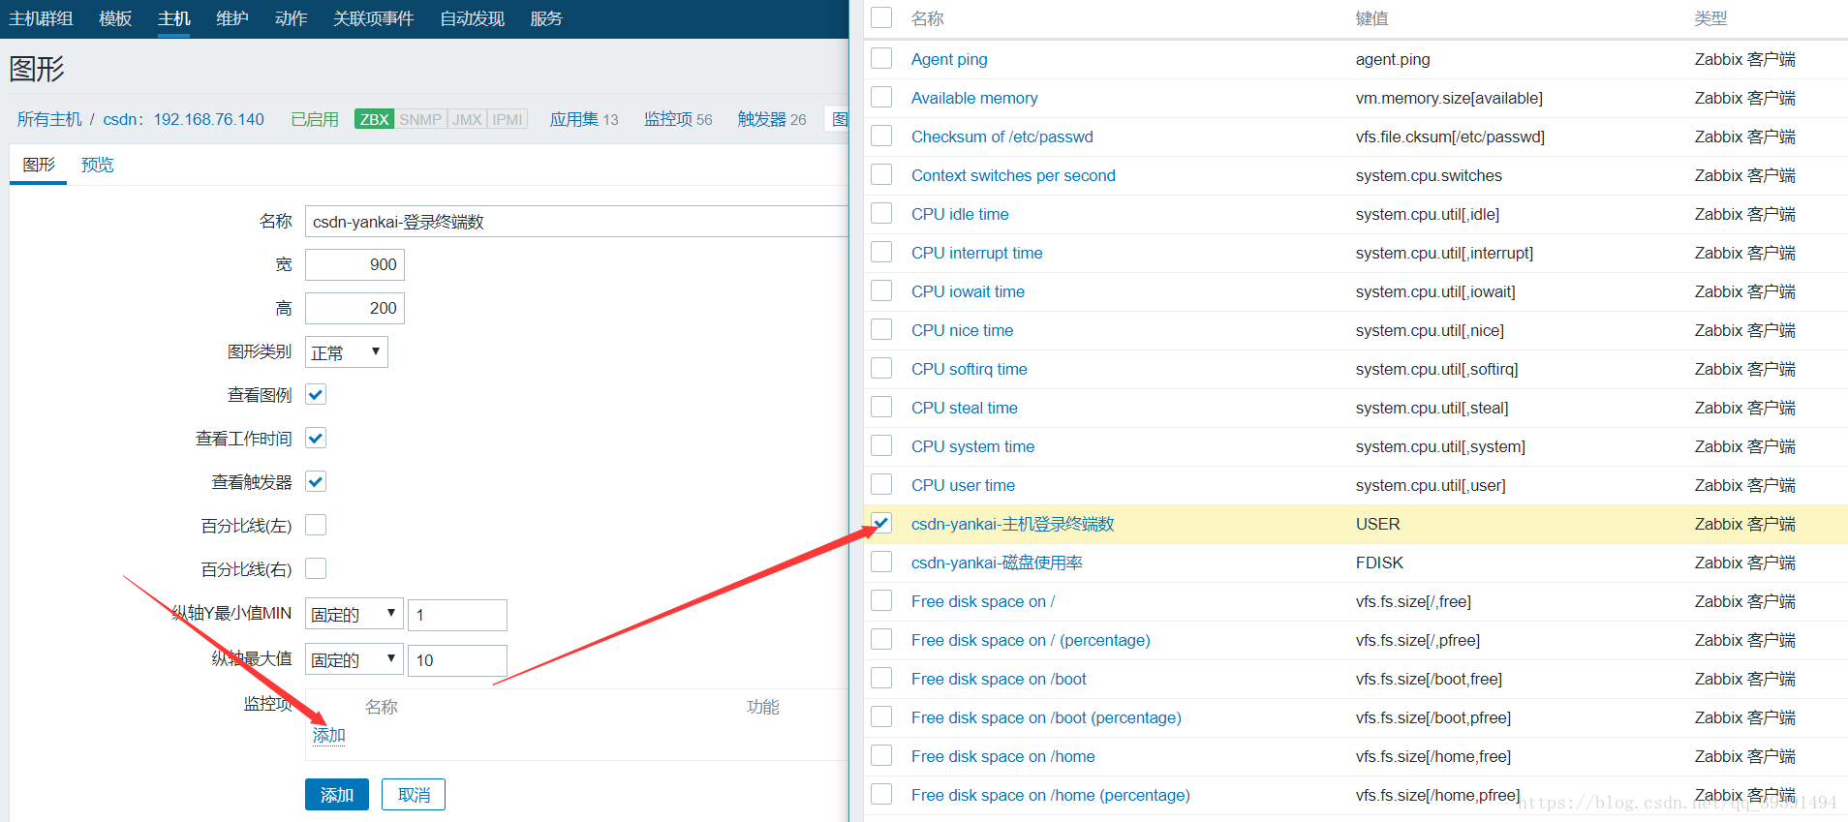
Task: Open Context switches per second item
Action: click(1013, 175)
